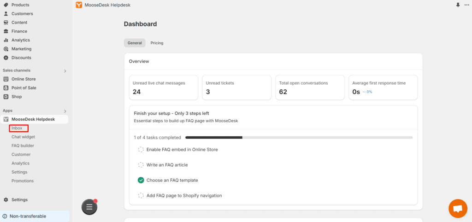Open Promotions in sidebar
The width and height of the screenshot is (472, 222).
pyautogui.click(x=23, y=181)
